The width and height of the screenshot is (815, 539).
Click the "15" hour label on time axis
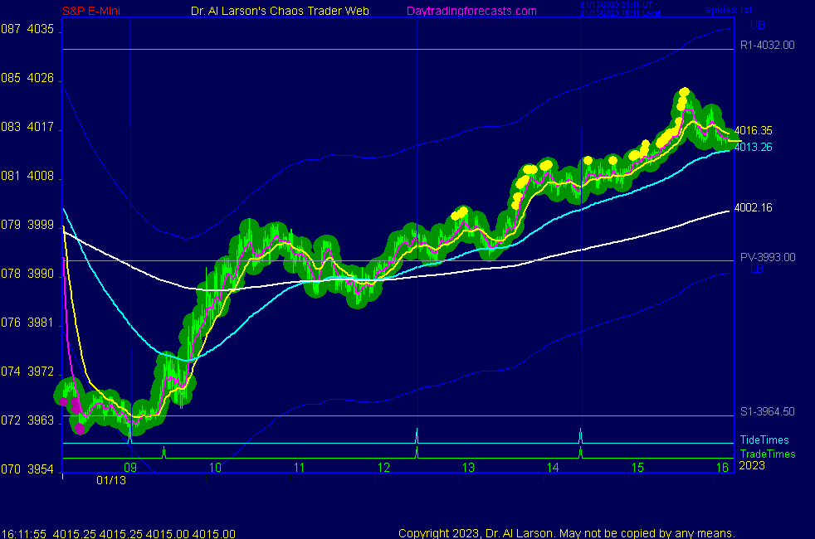(637, 468)
